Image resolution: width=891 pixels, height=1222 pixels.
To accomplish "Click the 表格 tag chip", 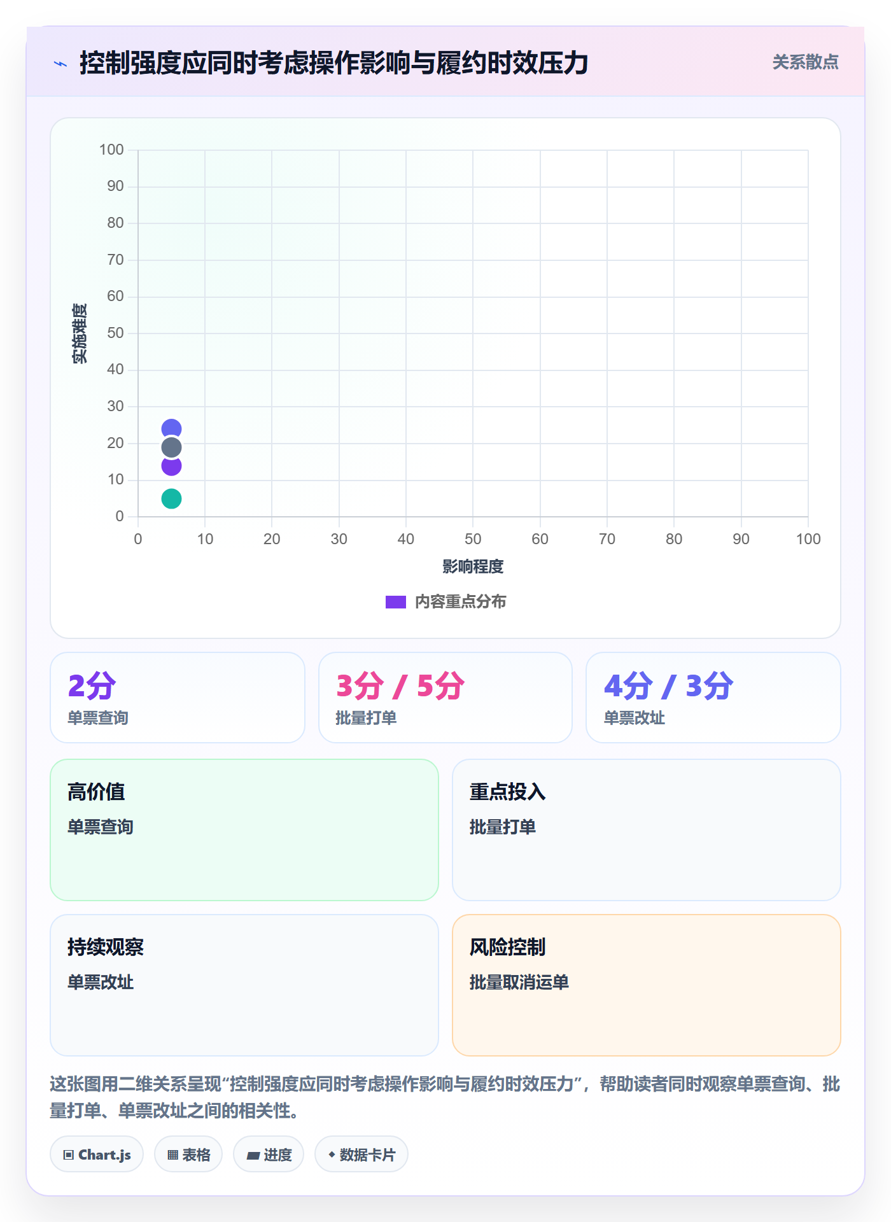I will (188, 1154).
